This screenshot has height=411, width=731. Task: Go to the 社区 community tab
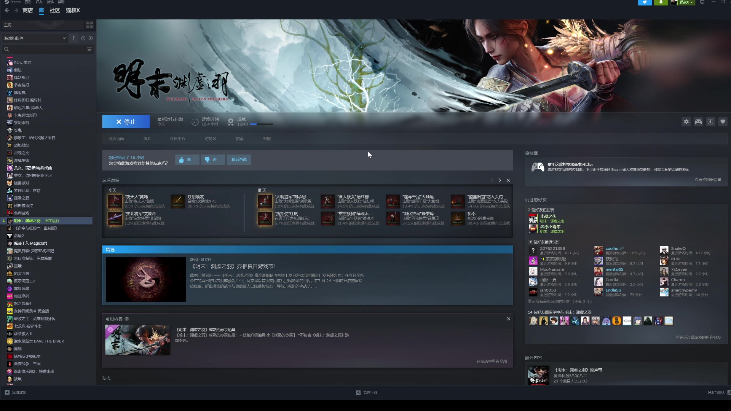pos(55,10)
